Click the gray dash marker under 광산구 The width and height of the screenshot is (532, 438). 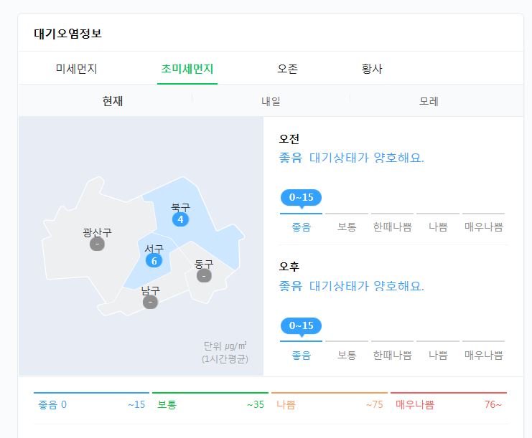(x=97, y=244)
